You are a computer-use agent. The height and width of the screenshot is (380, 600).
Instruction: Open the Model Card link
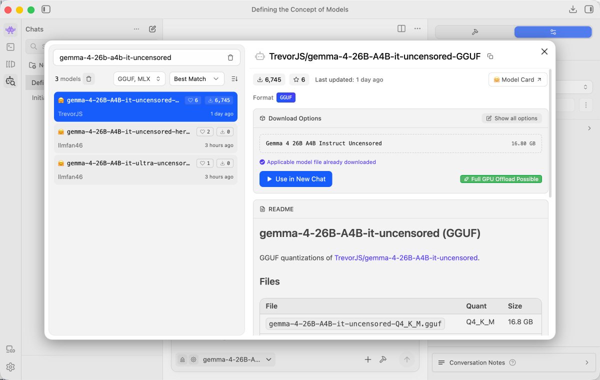point(517,79)
